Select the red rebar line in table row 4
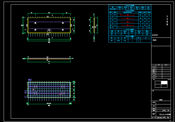This screenshot has height=122, width=175. tap(128, 25)
